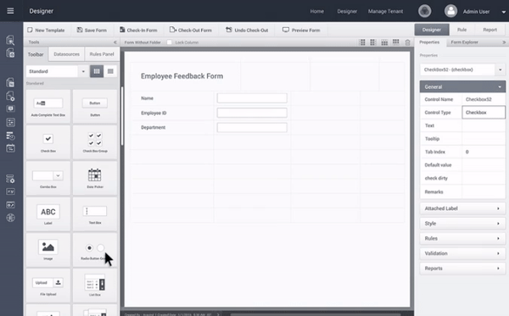Collapse the Tools panel with the chevron
The height and width of the screenshot is (316, 509).
(x=115, y=42)
